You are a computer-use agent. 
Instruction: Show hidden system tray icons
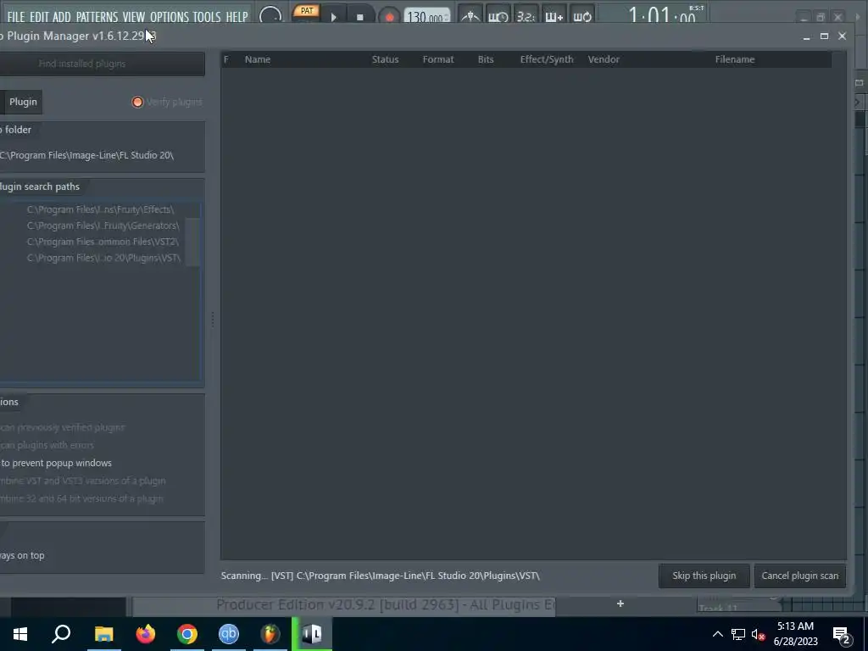coord(717,634)
